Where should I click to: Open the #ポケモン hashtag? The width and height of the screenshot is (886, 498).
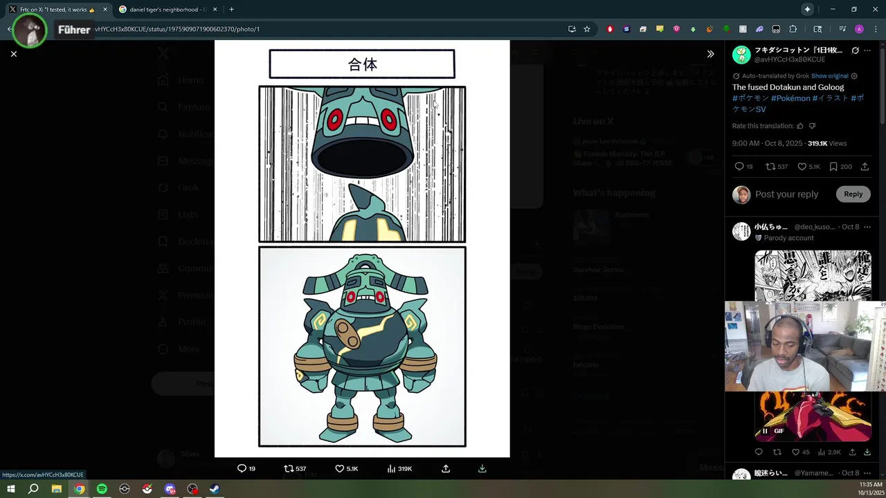click(x=750, y=98)
